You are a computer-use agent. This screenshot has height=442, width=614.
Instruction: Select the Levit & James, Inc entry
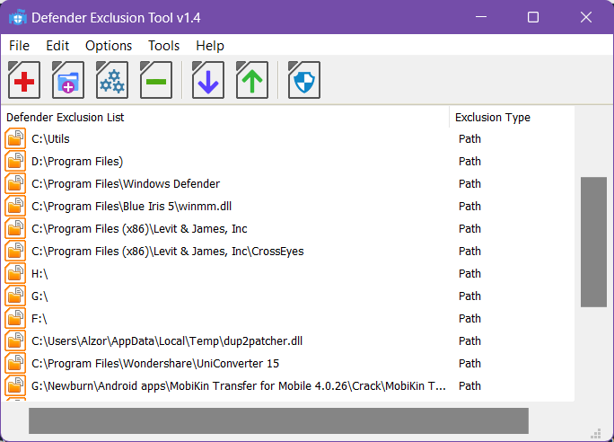[288, 229]
